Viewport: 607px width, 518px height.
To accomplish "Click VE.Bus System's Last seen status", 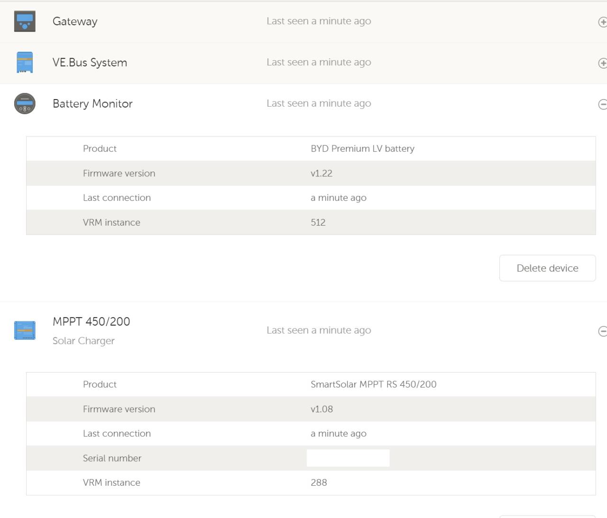I will point(319,62).
